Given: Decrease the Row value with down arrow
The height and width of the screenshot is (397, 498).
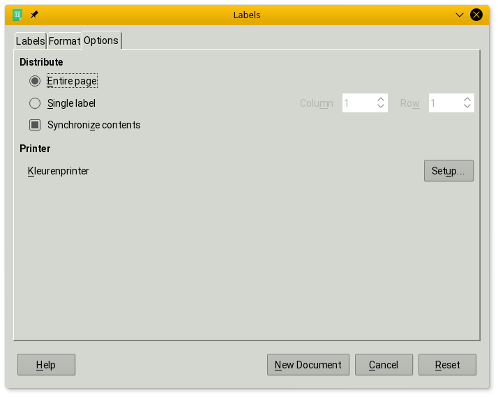Looking at the screenshot, I should [467, 107].
